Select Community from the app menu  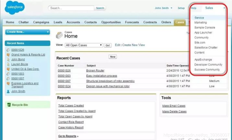click(201, 38)
